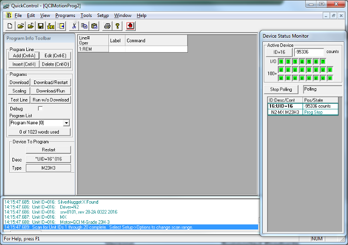Click the position counts field showing -95336
The height and width of the screenshot is (245, 348).
[309, 52]
